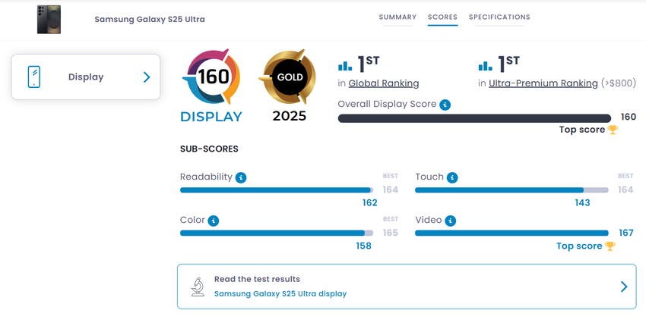Click the Readability info icon
Viewport: 646px width, 329px height.
[x=241, y=177]
